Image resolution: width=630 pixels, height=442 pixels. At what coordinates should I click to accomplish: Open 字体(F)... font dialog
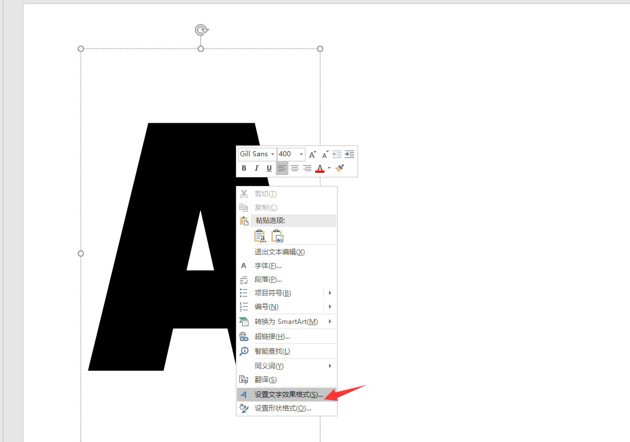coord(287,266)
